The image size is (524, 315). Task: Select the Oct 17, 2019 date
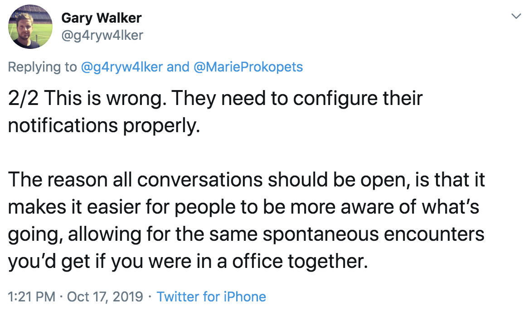point(105,296)
